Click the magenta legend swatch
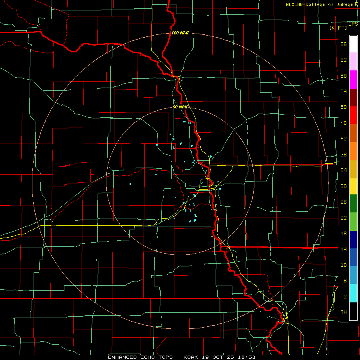The image size is (360, 360). click(353, 80)
